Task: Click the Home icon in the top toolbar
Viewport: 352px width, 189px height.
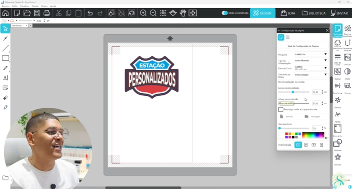Action: point(5,13)
